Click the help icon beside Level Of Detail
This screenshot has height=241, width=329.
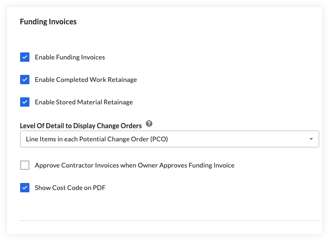pos(149,124)
